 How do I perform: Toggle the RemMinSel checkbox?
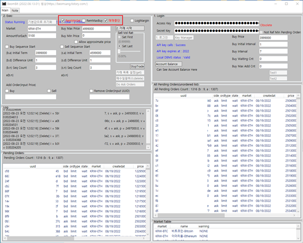(x=63, y=20)
